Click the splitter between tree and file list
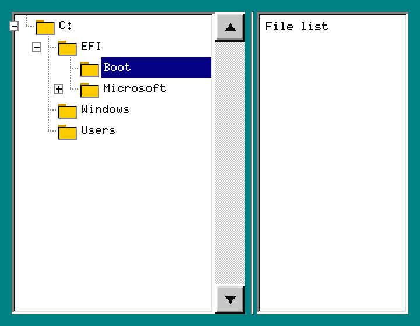This screenshot has width=420, height=326. (251, 163)
